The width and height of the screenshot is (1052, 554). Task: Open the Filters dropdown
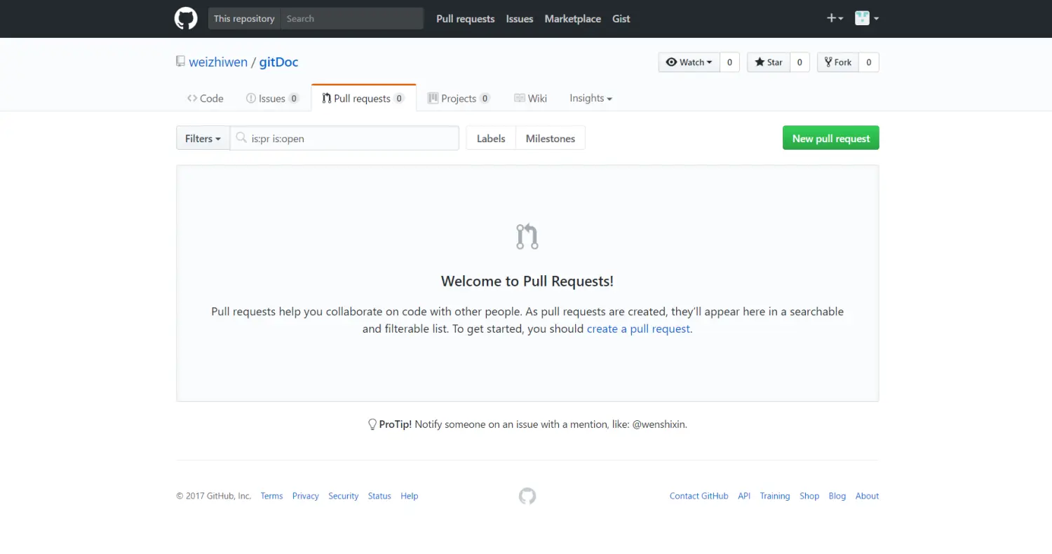[x=203, y=138]
